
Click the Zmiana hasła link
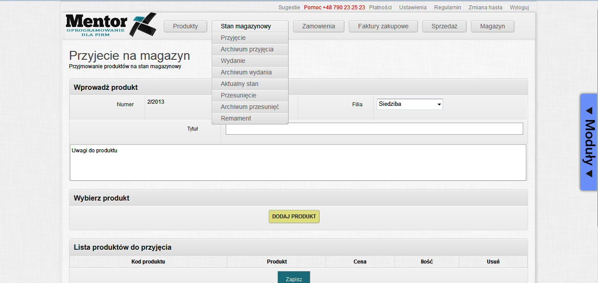[485, 8]
